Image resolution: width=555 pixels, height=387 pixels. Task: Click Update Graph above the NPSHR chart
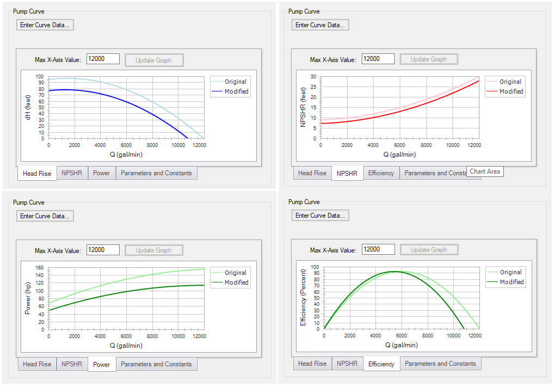point(429,59)
